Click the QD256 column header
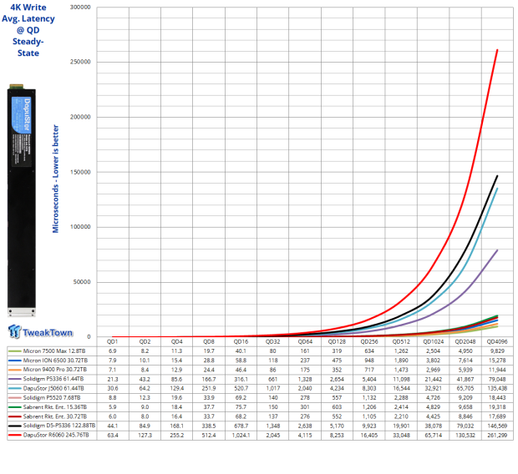This screenshot has height=474, width=518. pyautogui.click(x=369, y=341)
